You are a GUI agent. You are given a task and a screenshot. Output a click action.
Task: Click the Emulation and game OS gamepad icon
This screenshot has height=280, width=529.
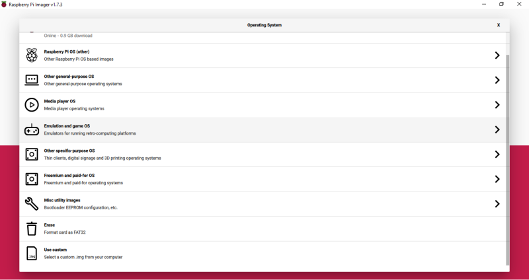tap(32, 130)
